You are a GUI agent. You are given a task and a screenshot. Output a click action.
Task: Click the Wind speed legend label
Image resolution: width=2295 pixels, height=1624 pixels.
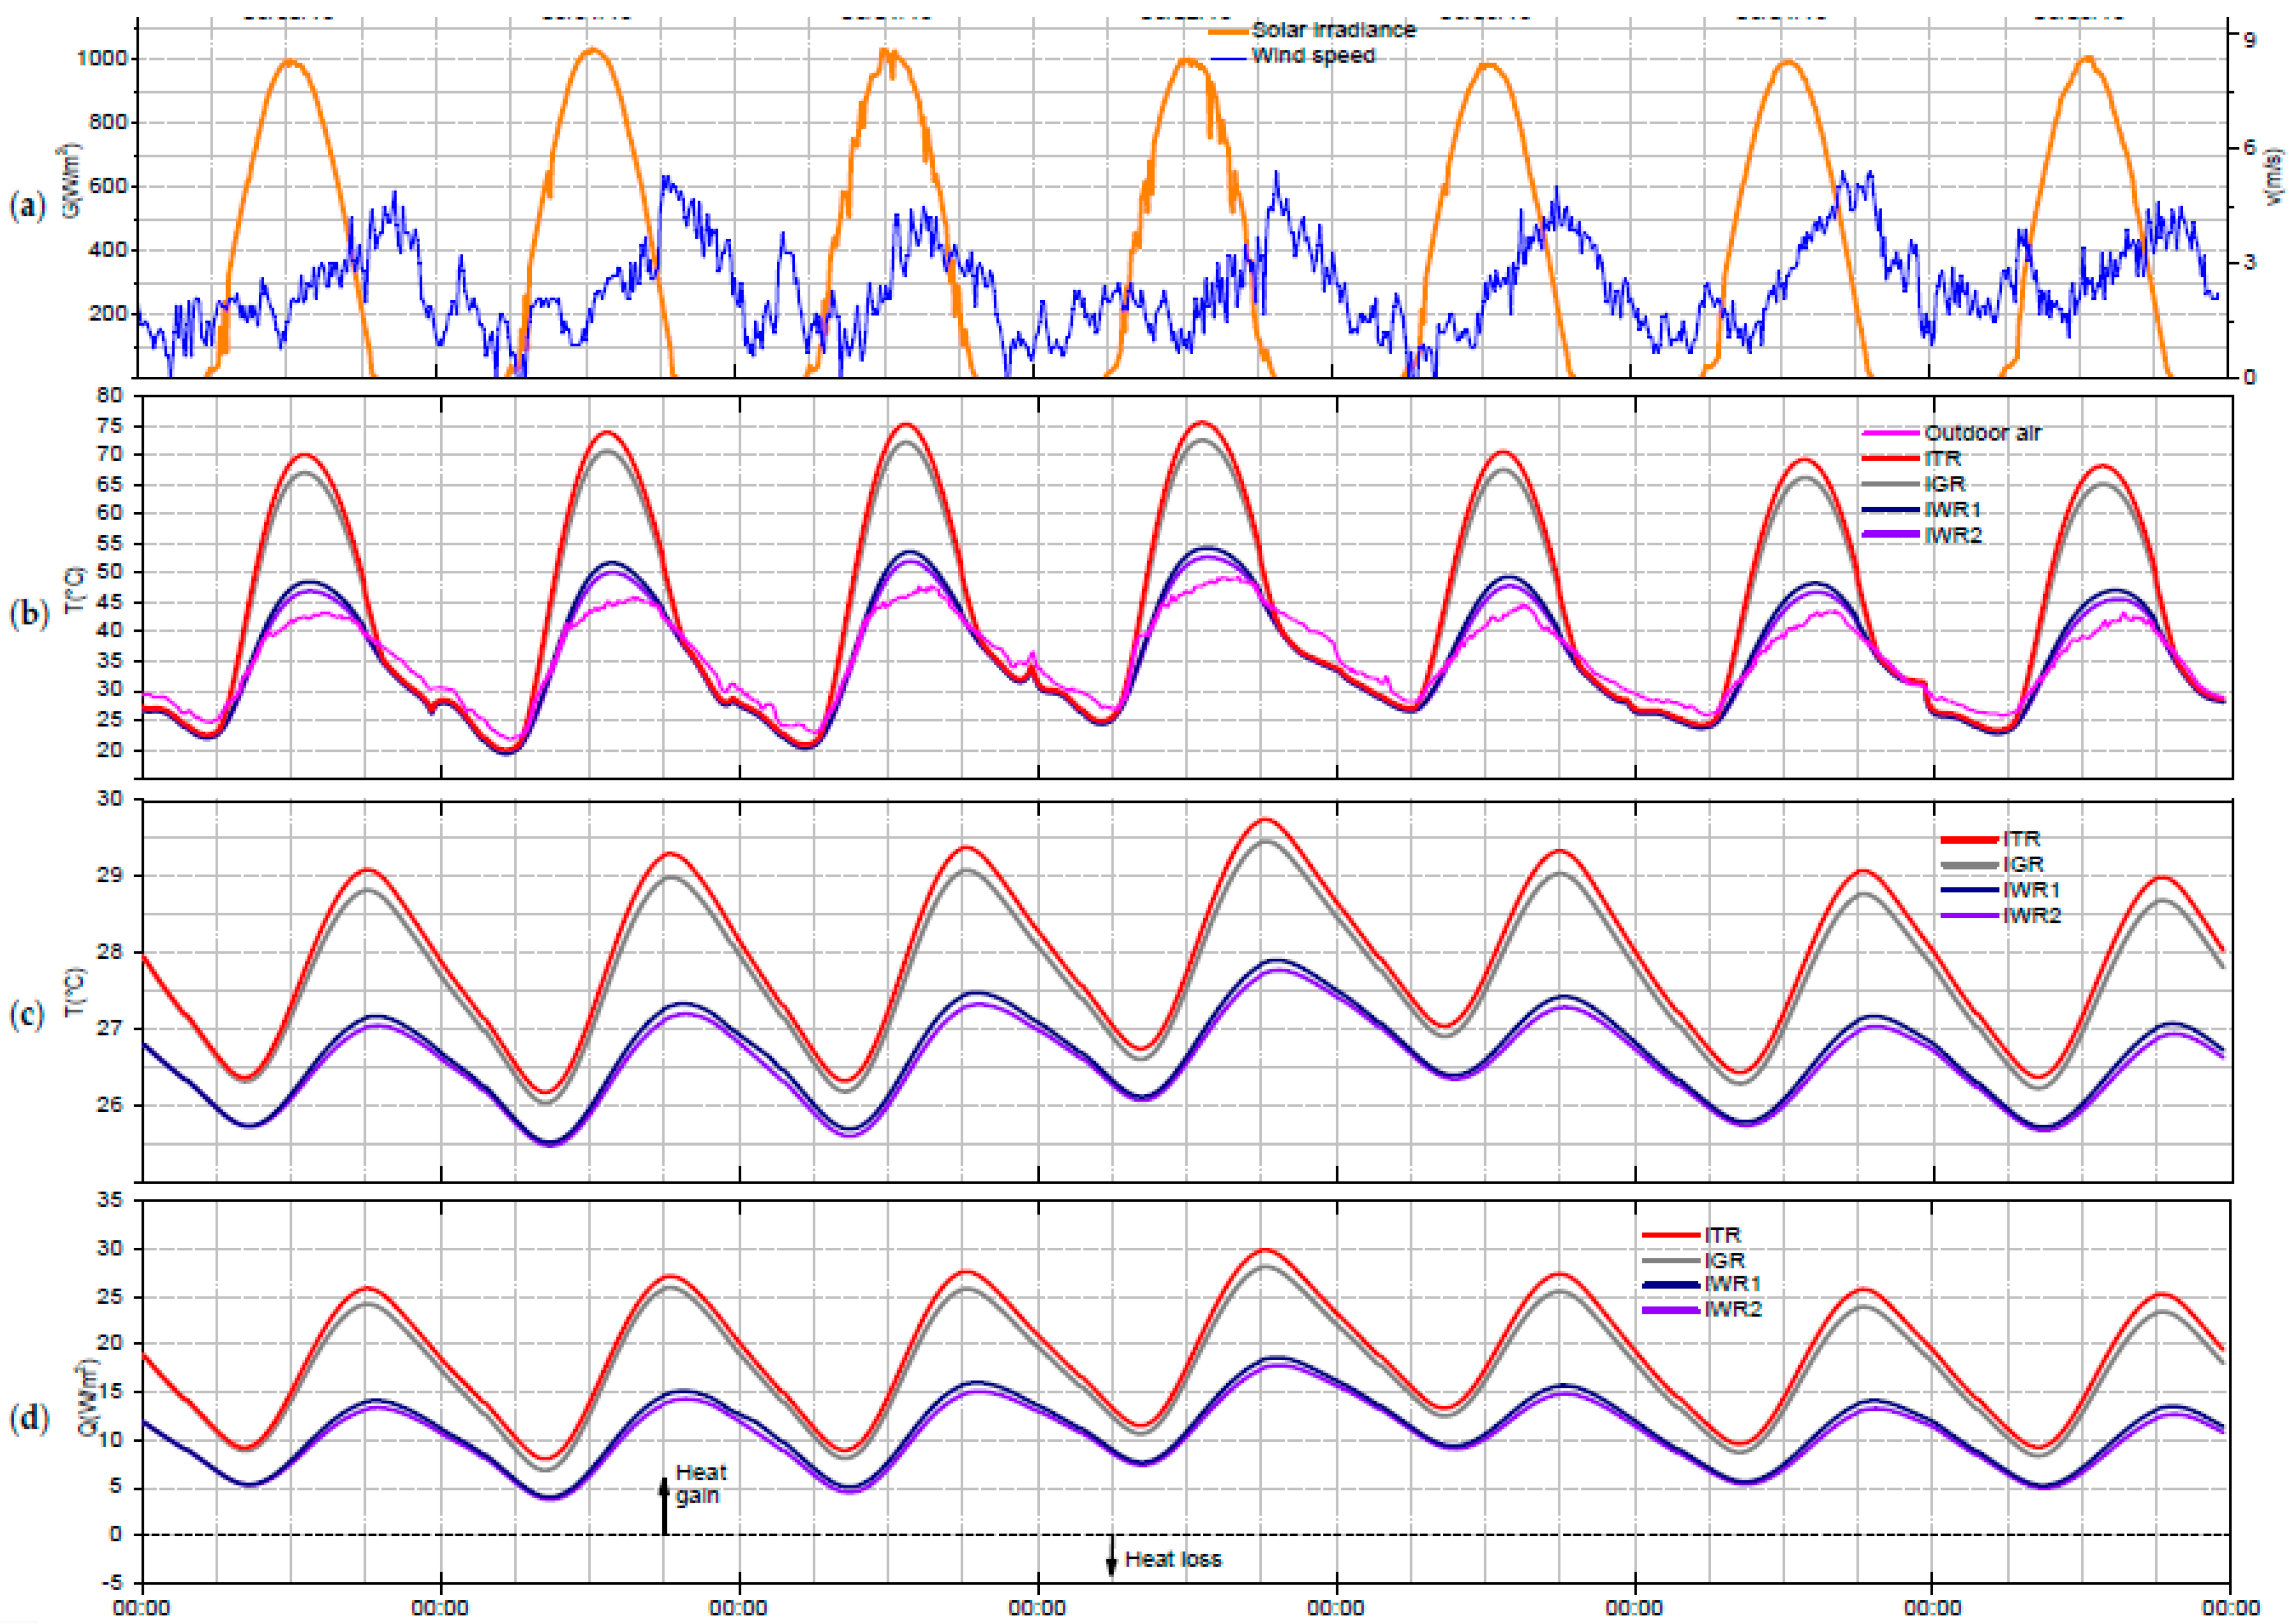(1313, 56)
